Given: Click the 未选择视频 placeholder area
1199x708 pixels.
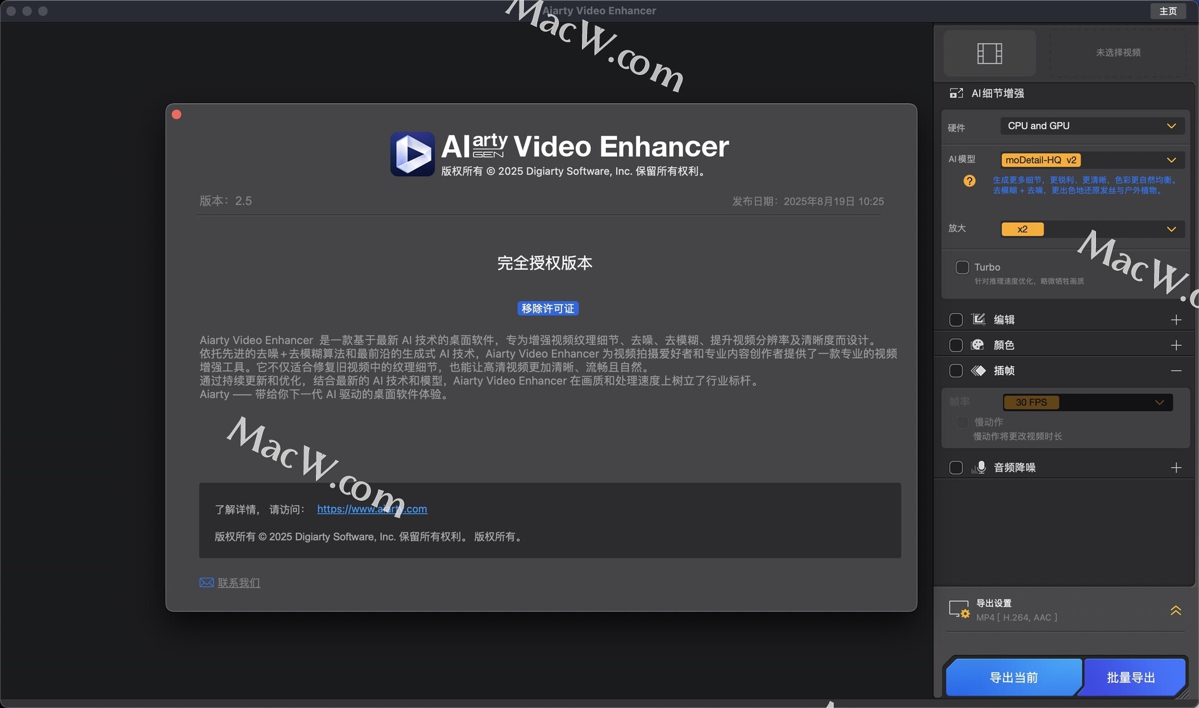Looking at the screenshot, I should point(1118,52).
